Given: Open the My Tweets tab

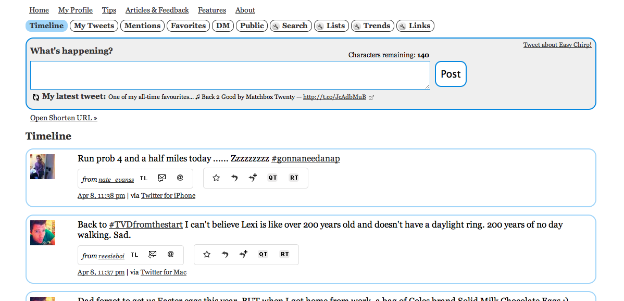Looking at the screenshot, I should point(94,26).
